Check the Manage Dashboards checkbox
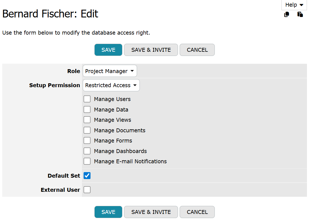The height and width of the screenshot is (220, 310). tap(87, 151)
